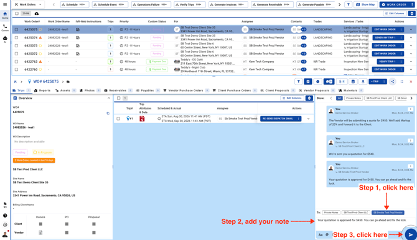Screen dimensions: 417x240
Task: Open the hamburger menu icon
Action: click(x=5, y=4)
